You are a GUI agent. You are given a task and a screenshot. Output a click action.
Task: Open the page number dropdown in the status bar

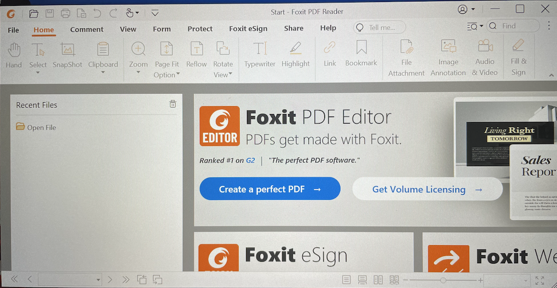coord(98,280)
